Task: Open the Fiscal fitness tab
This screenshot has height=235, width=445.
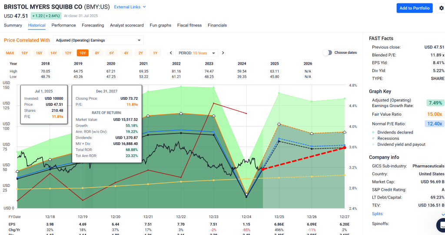Action: [x=189, y=25]
